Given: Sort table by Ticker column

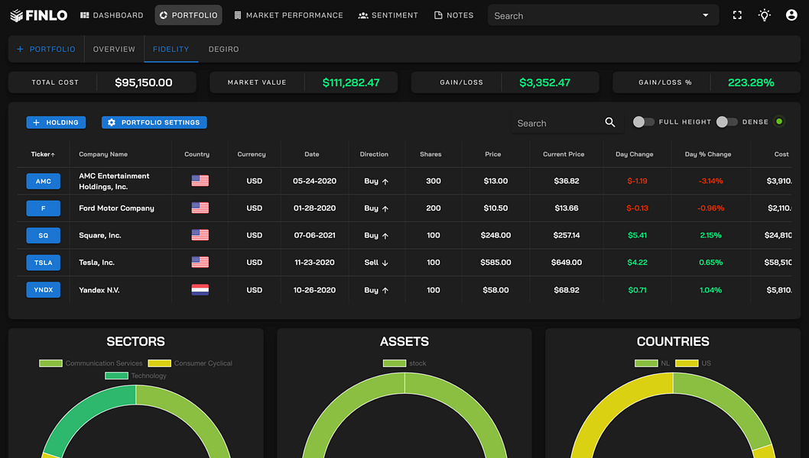Looking at the screenshot, I should 43,154.
